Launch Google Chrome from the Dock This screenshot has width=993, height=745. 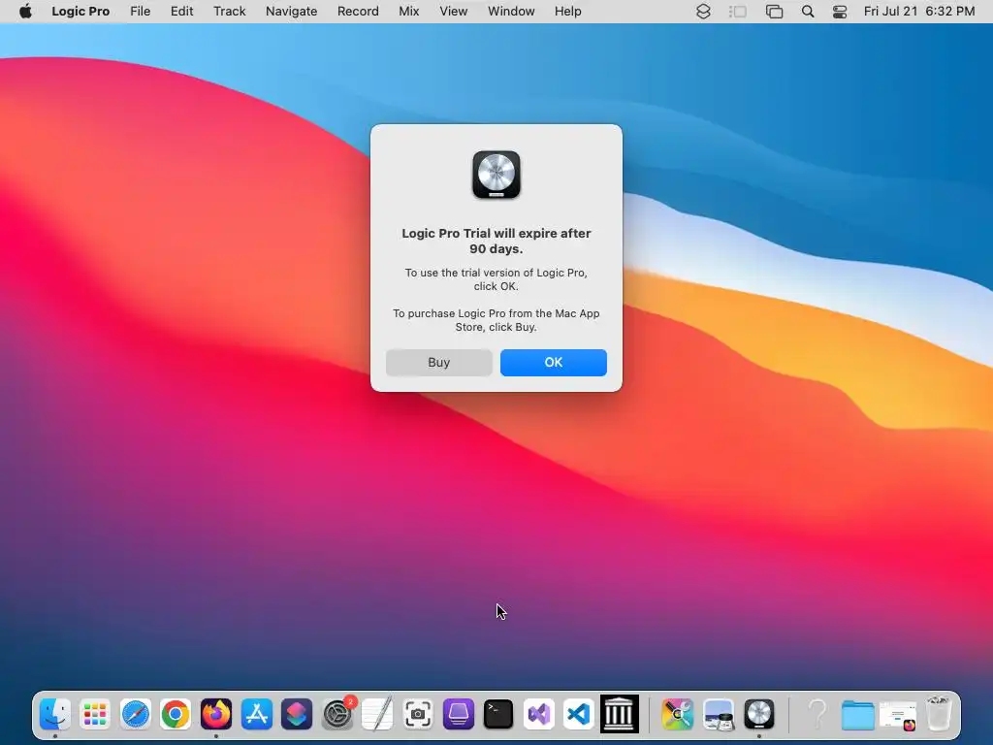pos(176,714)
